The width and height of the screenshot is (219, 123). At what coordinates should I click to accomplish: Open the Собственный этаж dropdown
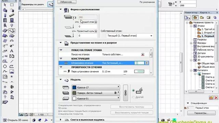click(130, 36)
